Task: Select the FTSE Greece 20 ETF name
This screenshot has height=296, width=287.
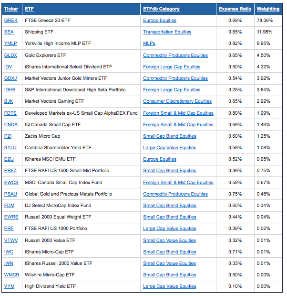Action: (47, 21)
